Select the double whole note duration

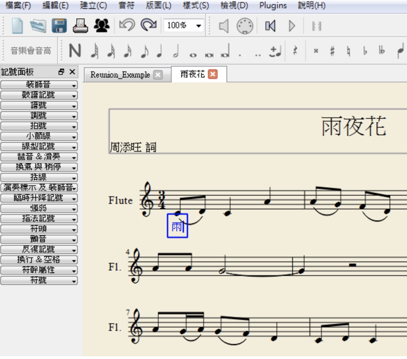pos(209,55)
